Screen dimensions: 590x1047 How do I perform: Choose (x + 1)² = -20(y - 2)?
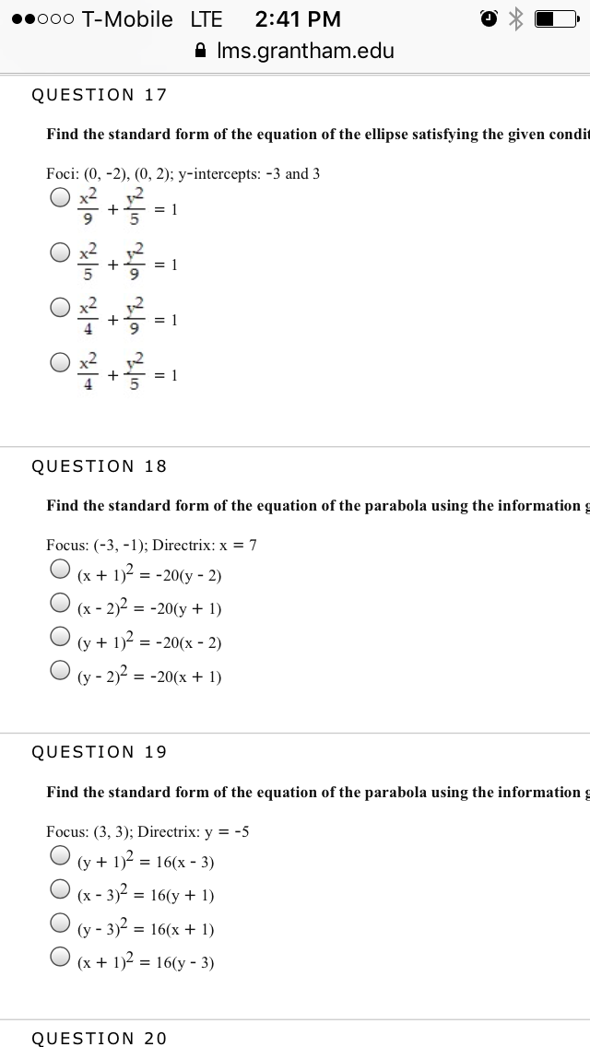60,569
